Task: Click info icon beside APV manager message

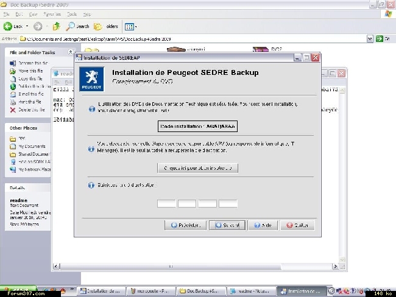Action: point(91,149)
